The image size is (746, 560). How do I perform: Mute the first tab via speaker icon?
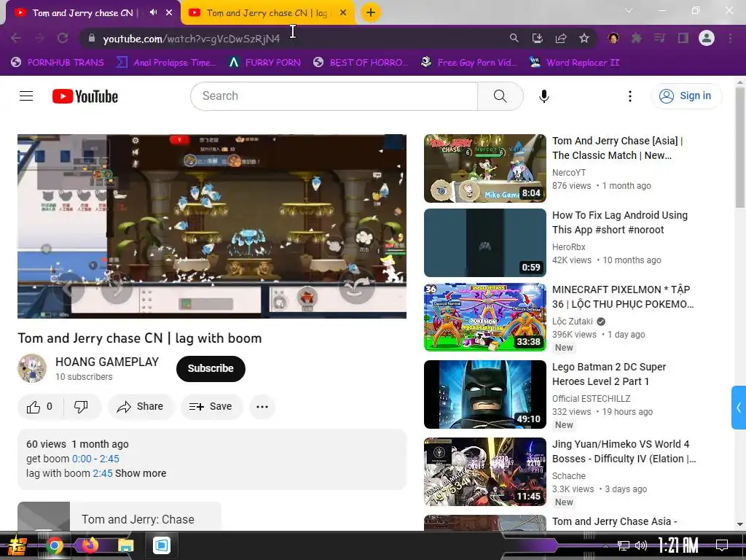click(x=153, y=12)
